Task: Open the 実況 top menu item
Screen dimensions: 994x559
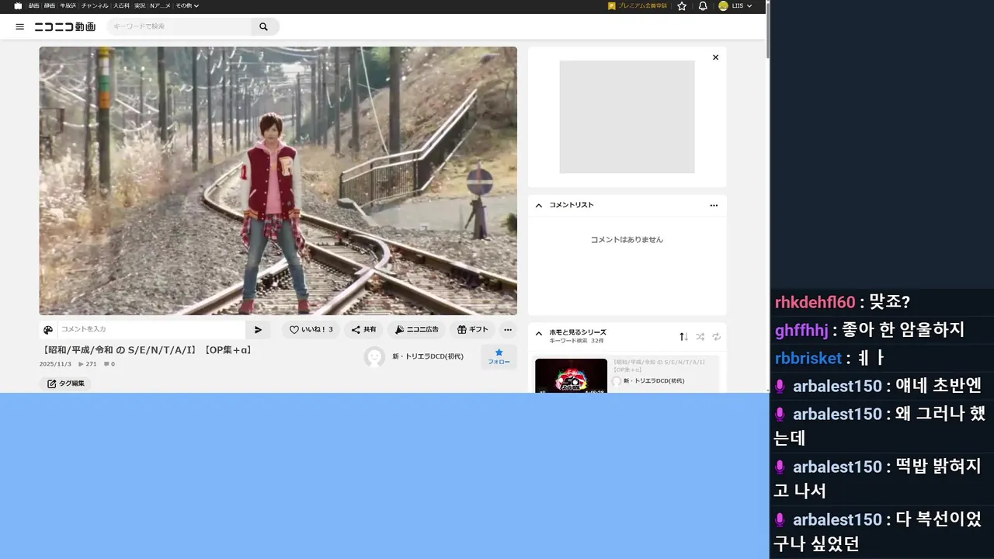Action: tap(140, 5)
